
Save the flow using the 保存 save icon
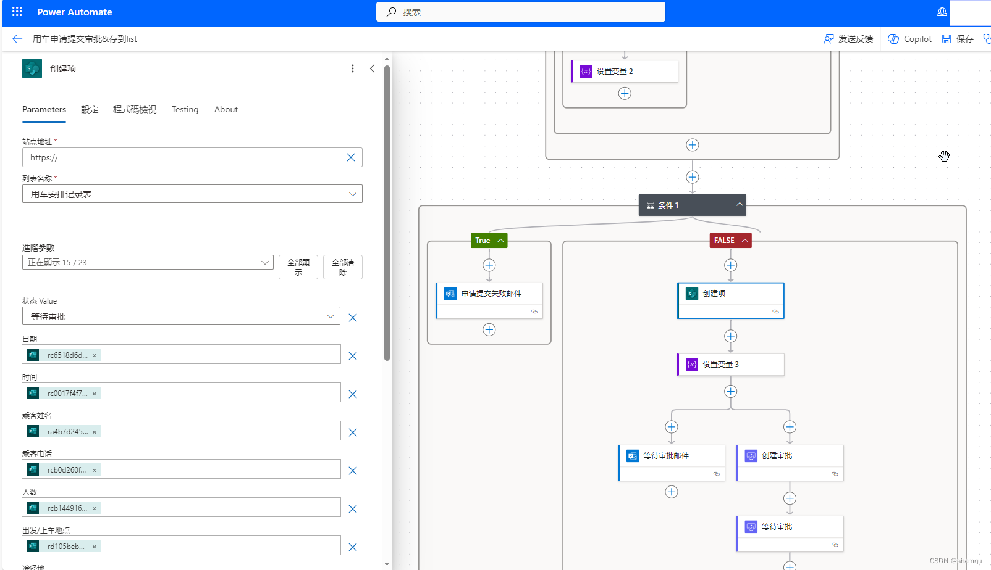[947, 38]
